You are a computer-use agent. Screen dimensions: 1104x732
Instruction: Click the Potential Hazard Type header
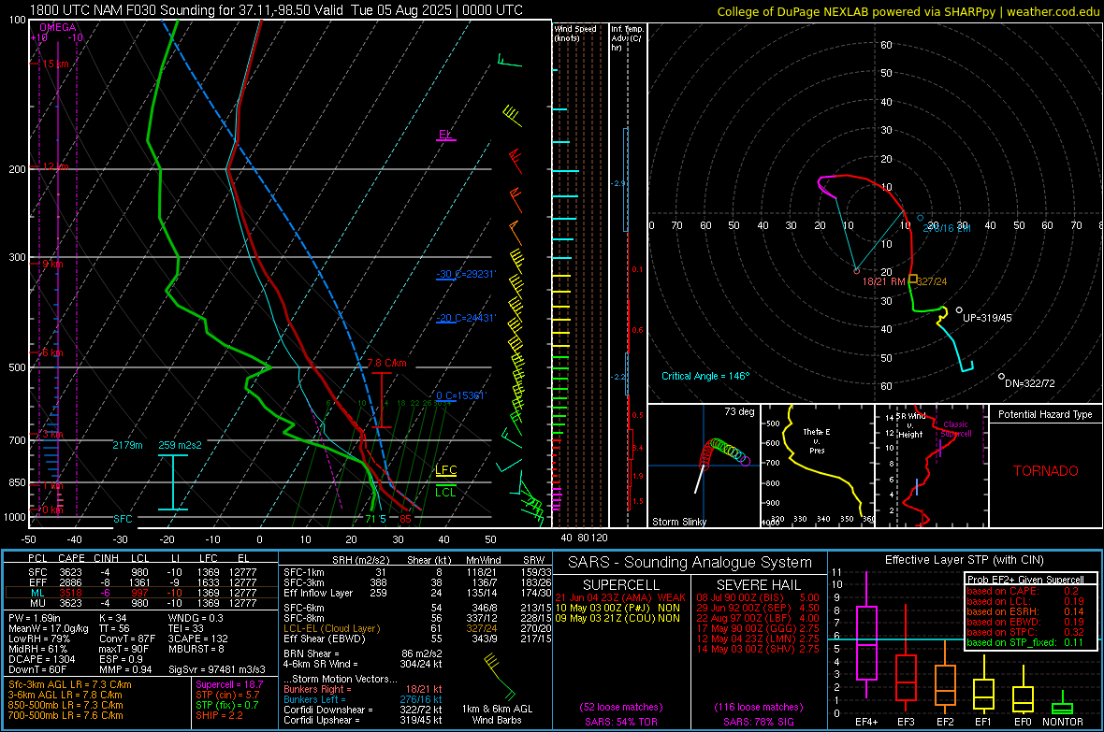coord(1045,414)
